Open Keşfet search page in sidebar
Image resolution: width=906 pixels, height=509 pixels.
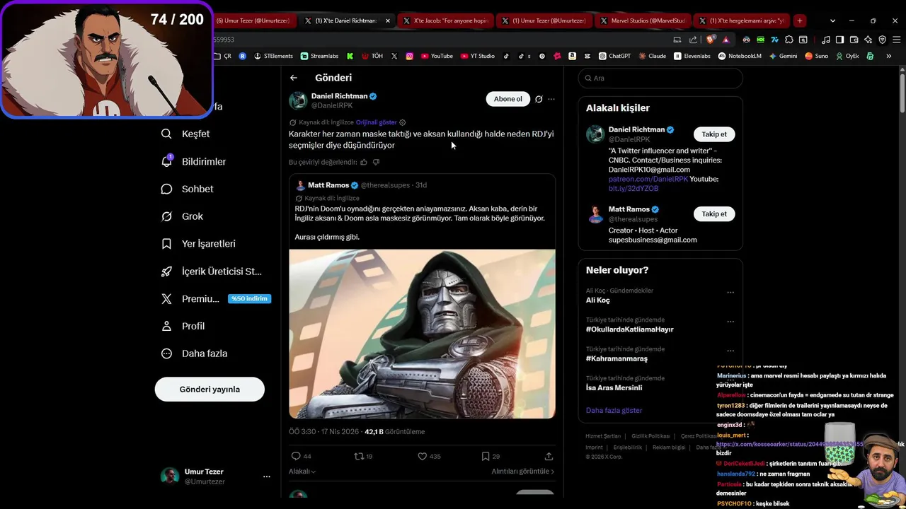tap(186, 134)
